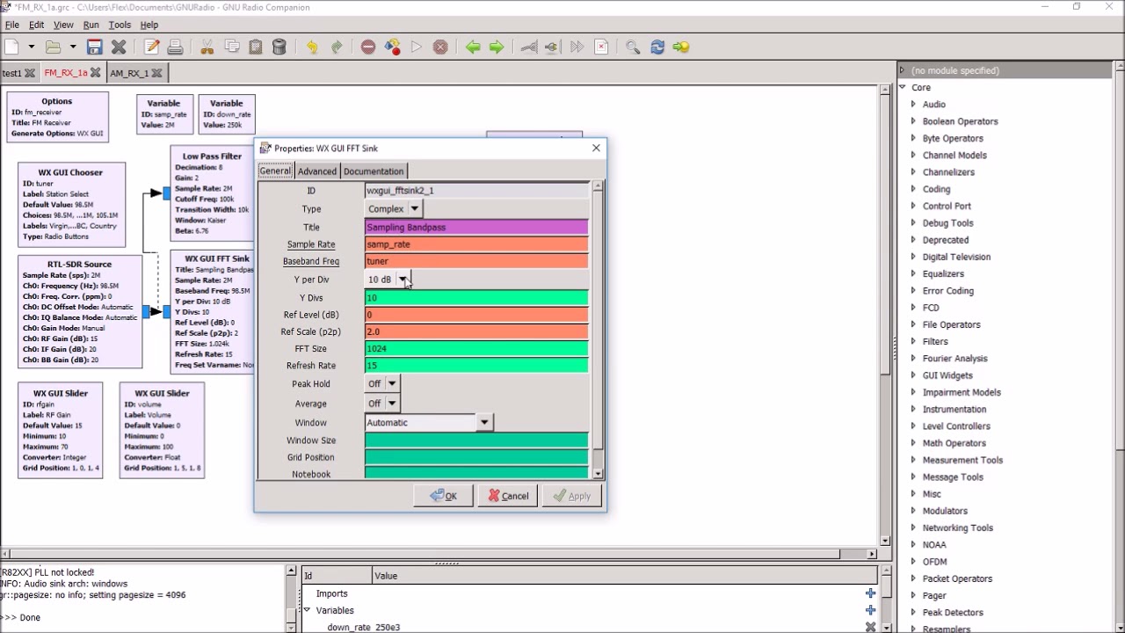Open block properties via the pencil icon
This screenshot has width=1125, height=633.
151,47
